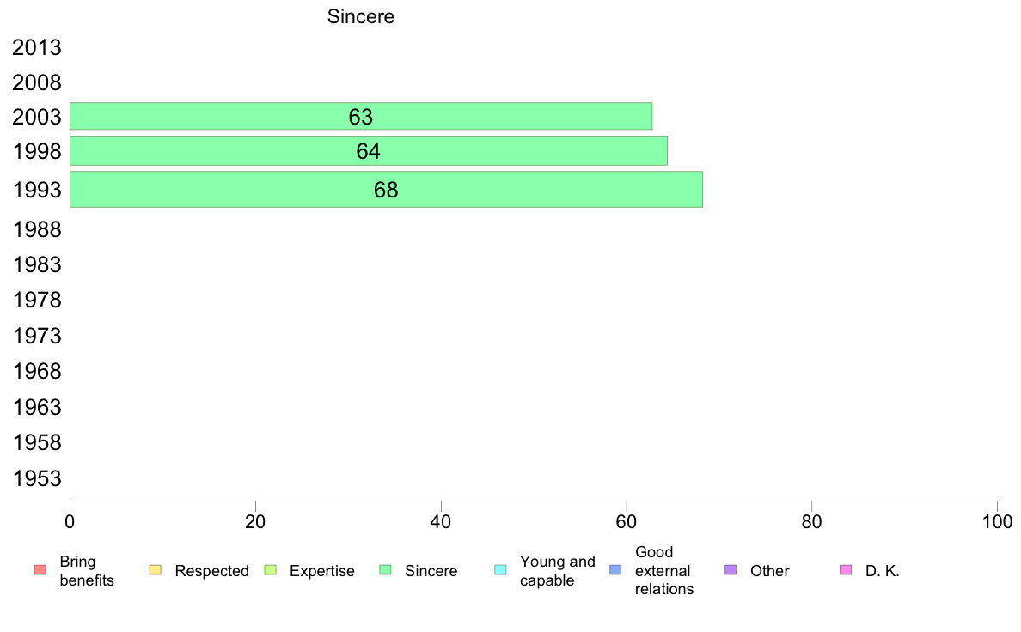Select the 1993 bar showing 68
This screenshot has width=1021, height=632.
tap(386, 190)
